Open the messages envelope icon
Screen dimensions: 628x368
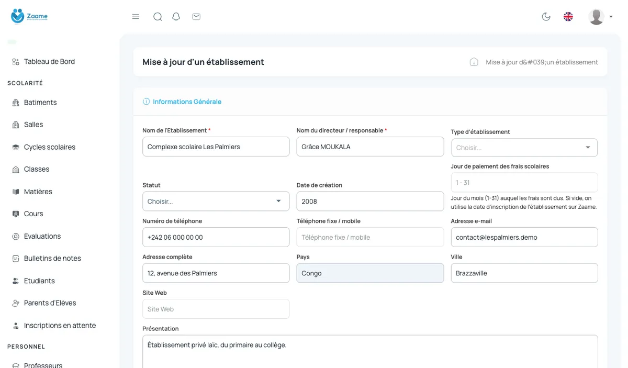(x=196, y=17)
